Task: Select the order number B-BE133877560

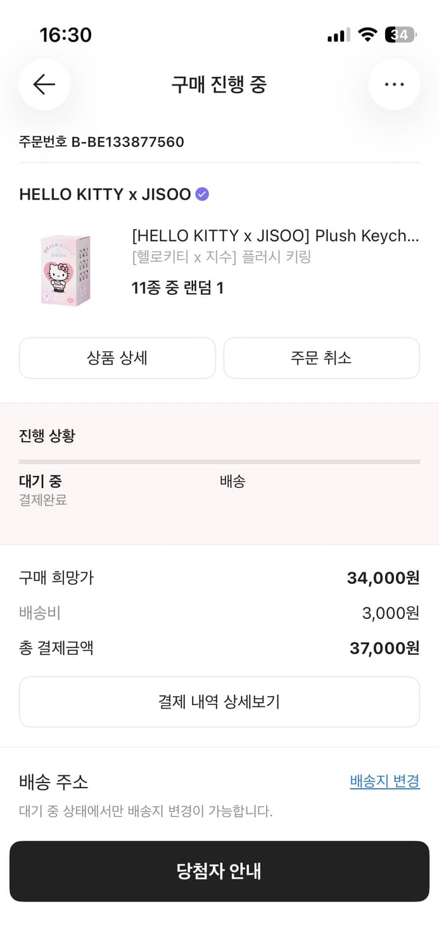Action: (101, 142)
